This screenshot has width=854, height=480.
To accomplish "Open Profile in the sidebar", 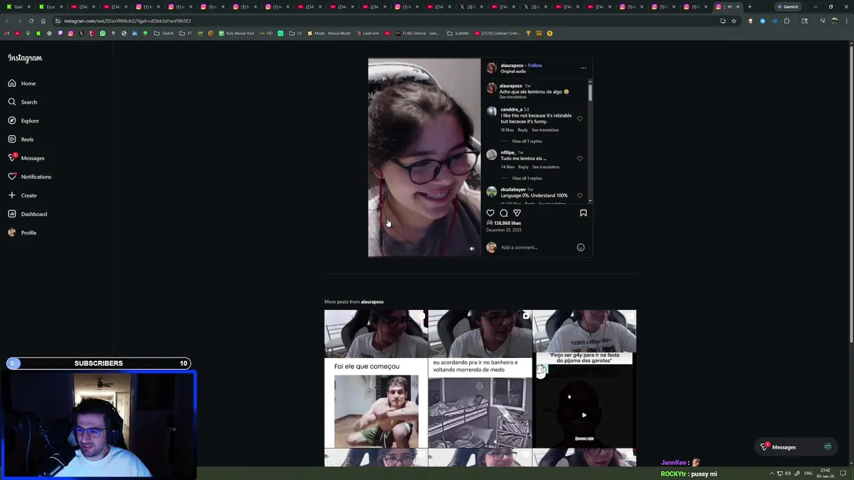I will coord(22,233).
